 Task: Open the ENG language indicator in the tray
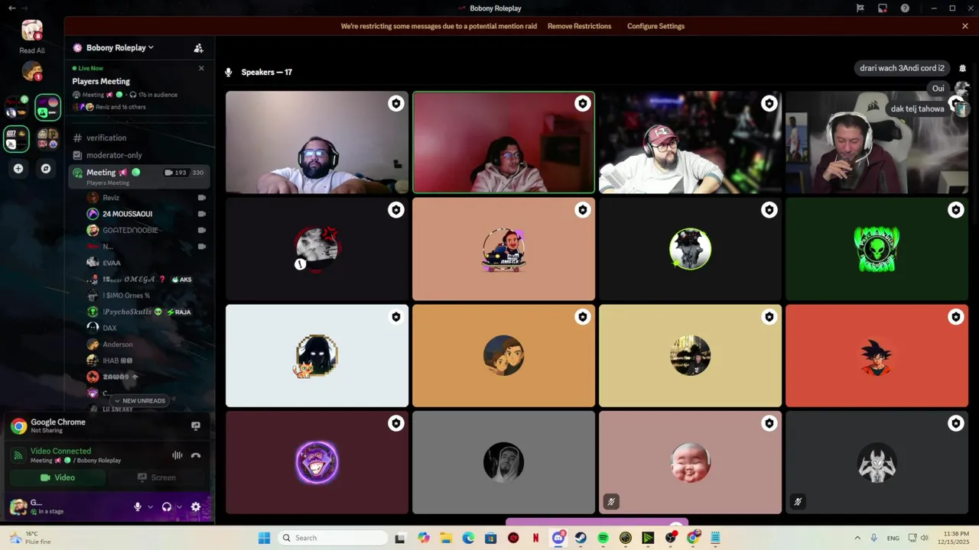(x=893, y=538)
